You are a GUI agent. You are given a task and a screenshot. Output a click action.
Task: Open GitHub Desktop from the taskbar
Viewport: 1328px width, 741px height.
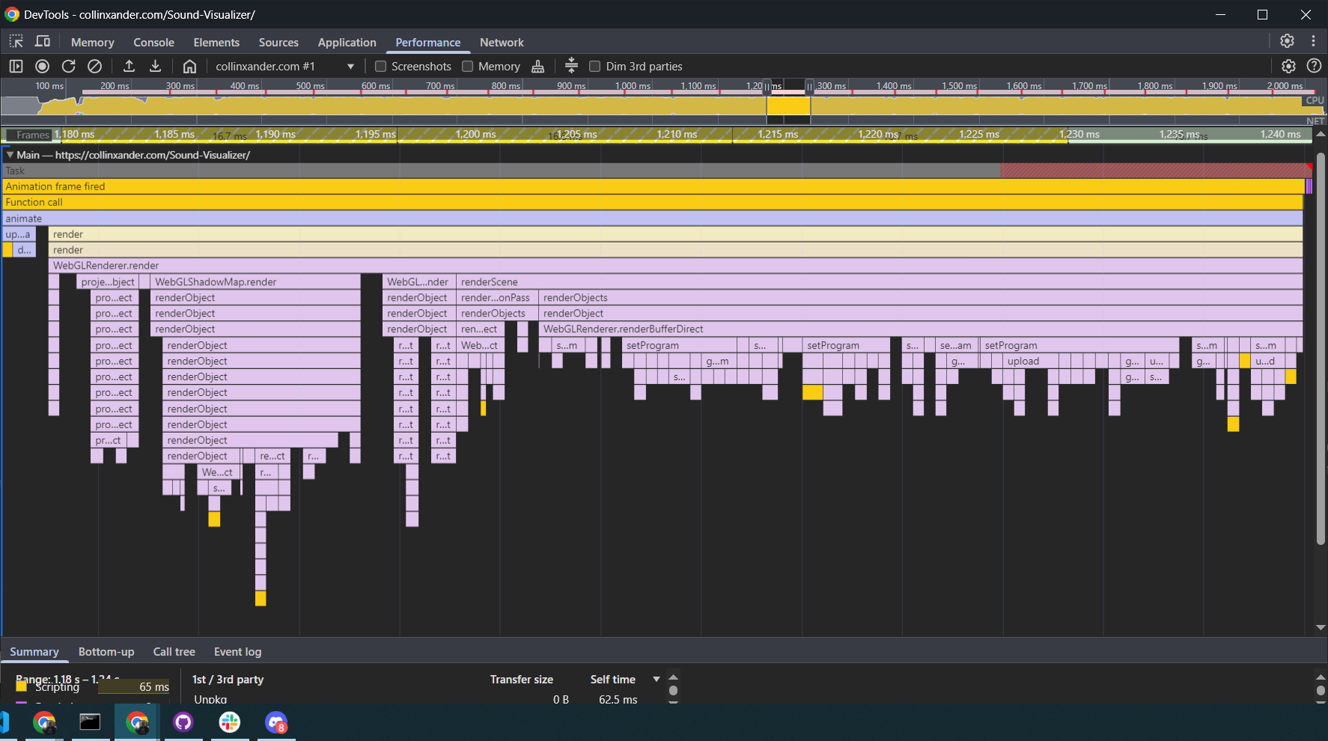[x=183, y=722]
